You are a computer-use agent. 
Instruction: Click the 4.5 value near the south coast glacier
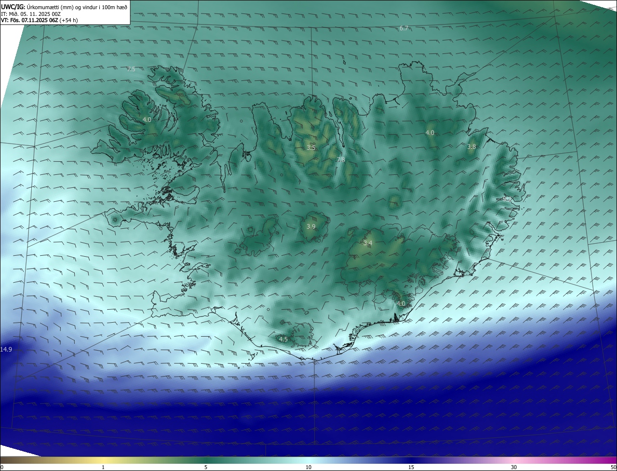(283, 339)
